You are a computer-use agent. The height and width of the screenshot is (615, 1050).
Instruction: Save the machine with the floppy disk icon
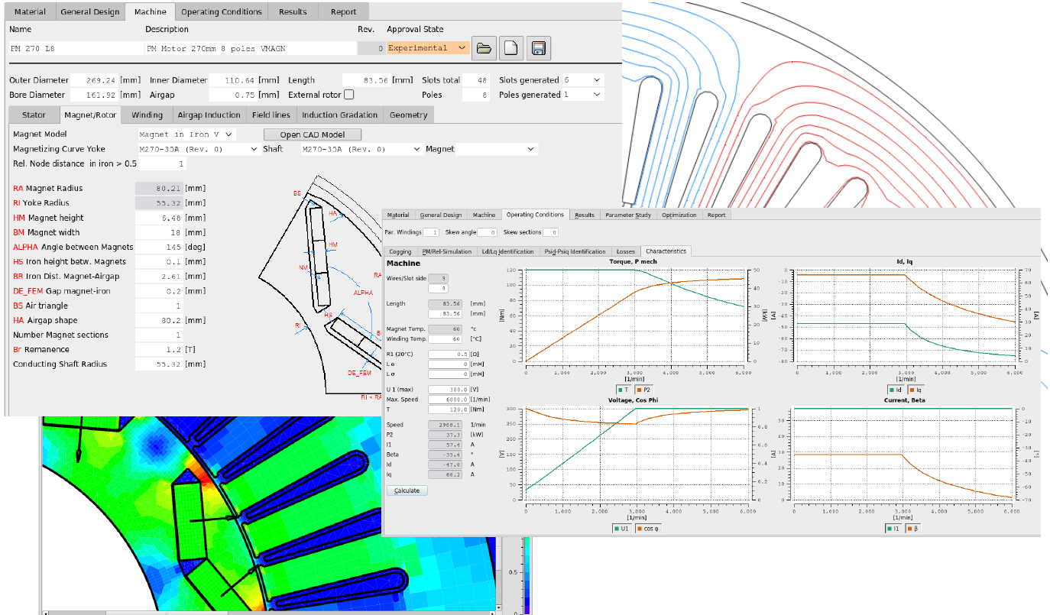click(x=538, y=48)
